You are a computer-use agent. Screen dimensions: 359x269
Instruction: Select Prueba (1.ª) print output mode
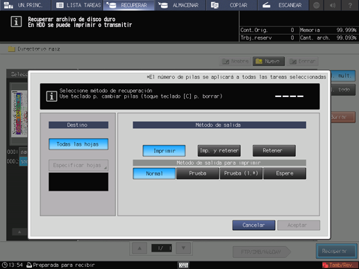point(241,173)
